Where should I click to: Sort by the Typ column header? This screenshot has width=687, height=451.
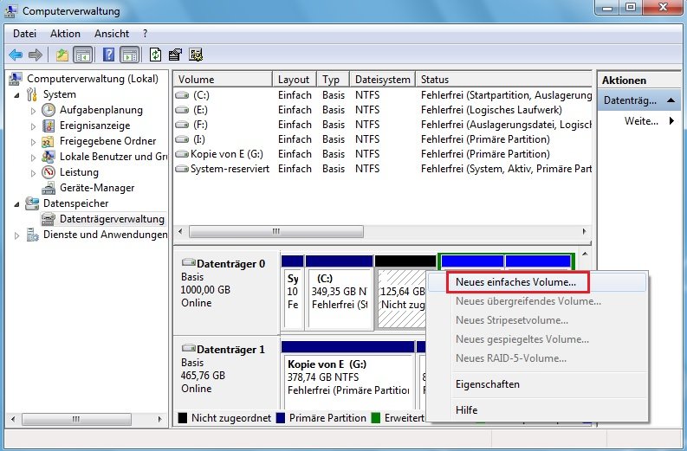333,80
